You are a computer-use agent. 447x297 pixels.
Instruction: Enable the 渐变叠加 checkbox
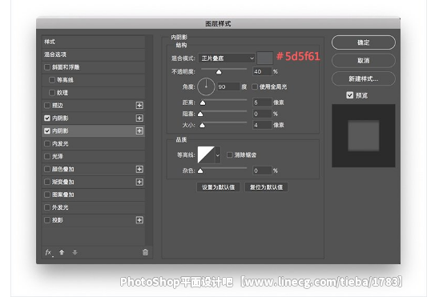pos(47,182)
